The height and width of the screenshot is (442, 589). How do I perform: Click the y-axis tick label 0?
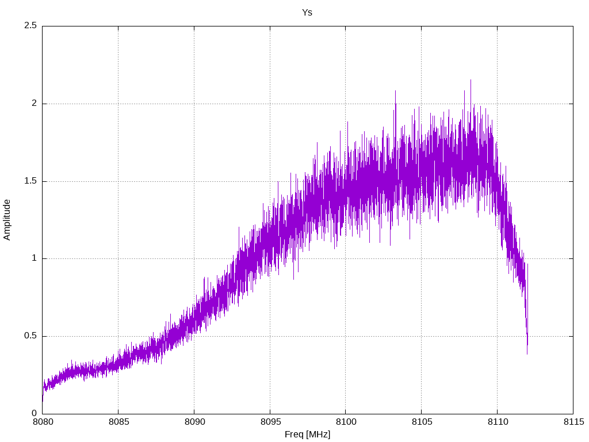pos(34,413)
